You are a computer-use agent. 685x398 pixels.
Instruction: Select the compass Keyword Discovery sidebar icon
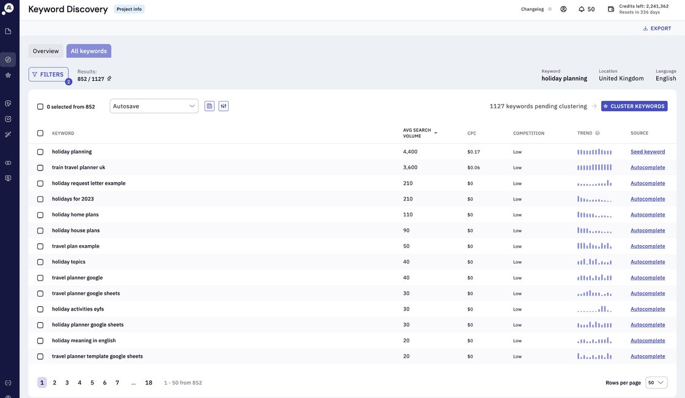(x=8, y=59)
